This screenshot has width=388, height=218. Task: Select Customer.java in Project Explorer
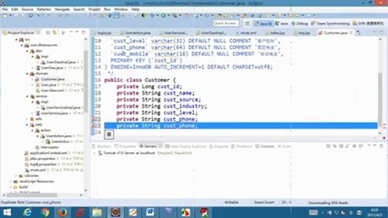point(53,79)
